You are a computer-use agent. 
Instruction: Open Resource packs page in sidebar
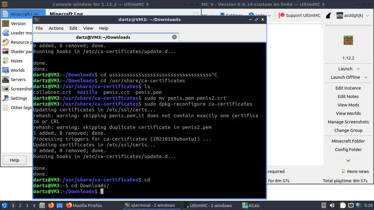(x=17, y=42)
